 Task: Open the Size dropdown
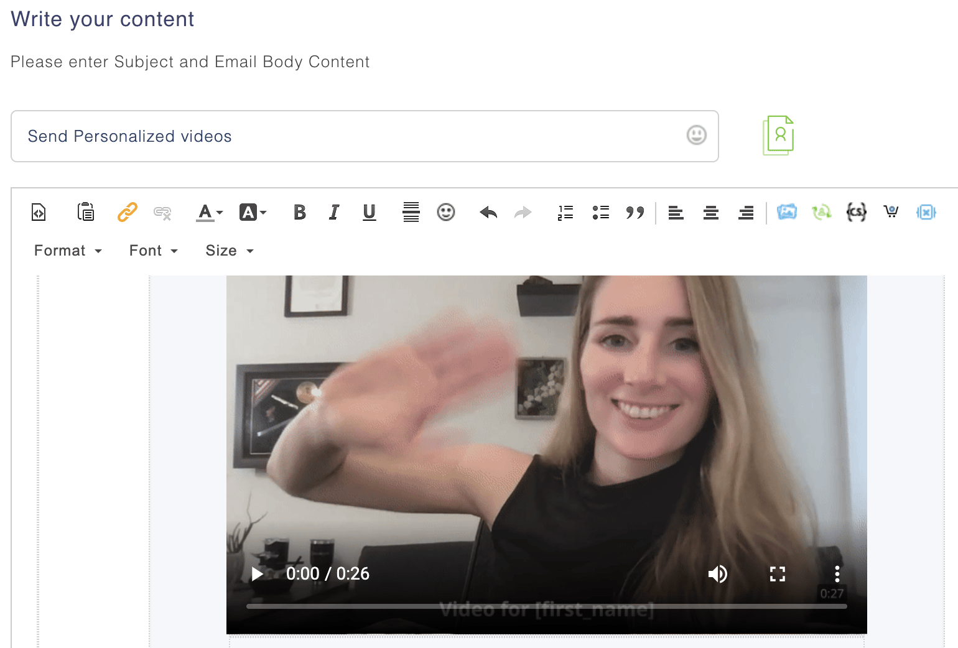point(230,251)
